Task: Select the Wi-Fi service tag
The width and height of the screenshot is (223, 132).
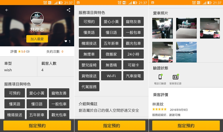Action: [111, 76]
